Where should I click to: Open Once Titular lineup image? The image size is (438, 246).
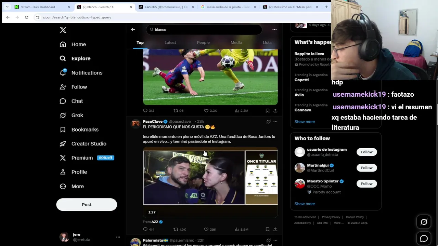(262, 178)
